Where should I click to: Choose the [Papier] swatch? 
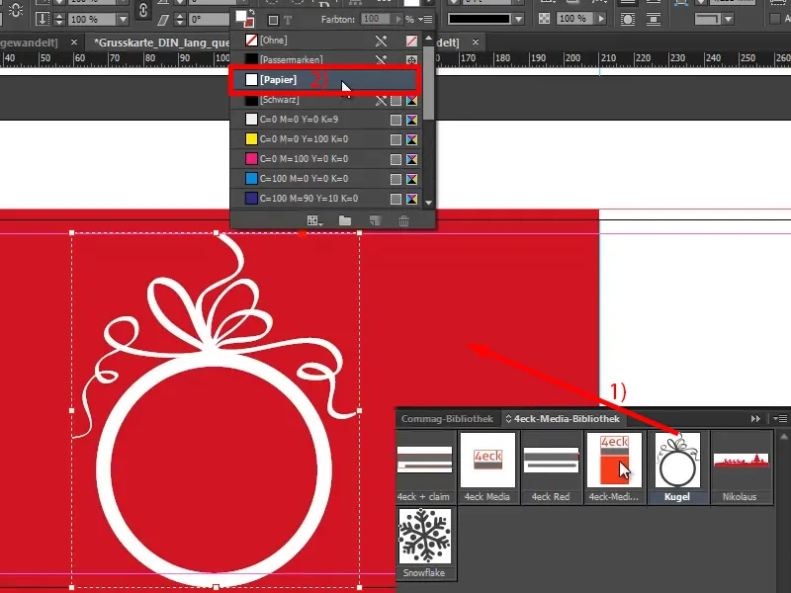[x=326, y=80]
